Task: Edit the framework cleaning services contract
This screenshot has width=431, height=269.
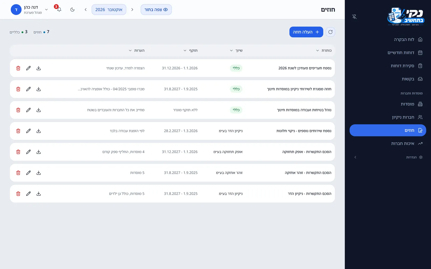Action: pyautogui.click(x=28, y=89)
